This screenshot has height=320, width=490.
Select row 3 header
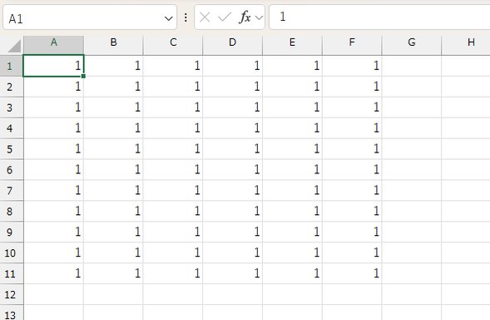[12, 107]
